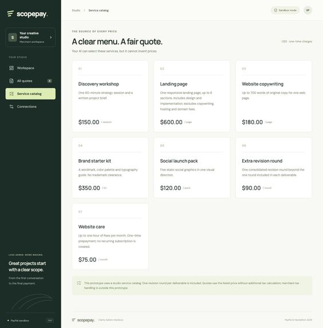The width and height of the screenshot is (323, 328).
Task: Open the SP user avatar
Action: click(308, 10)
